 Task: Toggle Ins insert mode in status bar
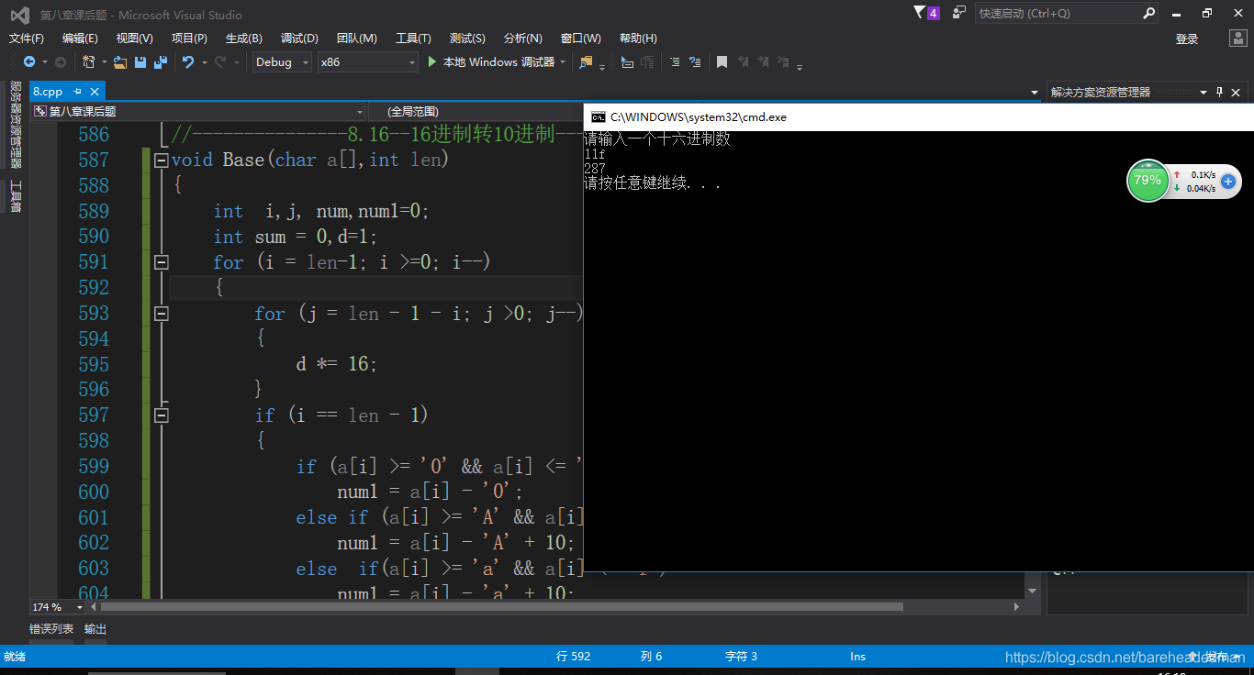(x=857, y=657)
